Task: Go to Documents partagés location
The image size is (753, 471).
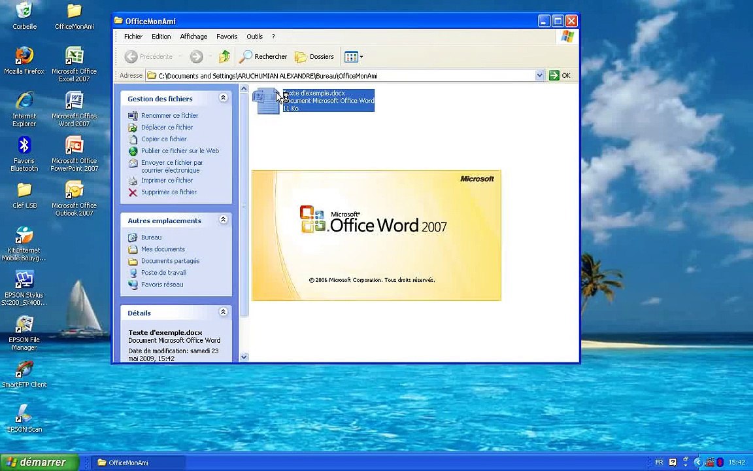Action: coord(170,261)
